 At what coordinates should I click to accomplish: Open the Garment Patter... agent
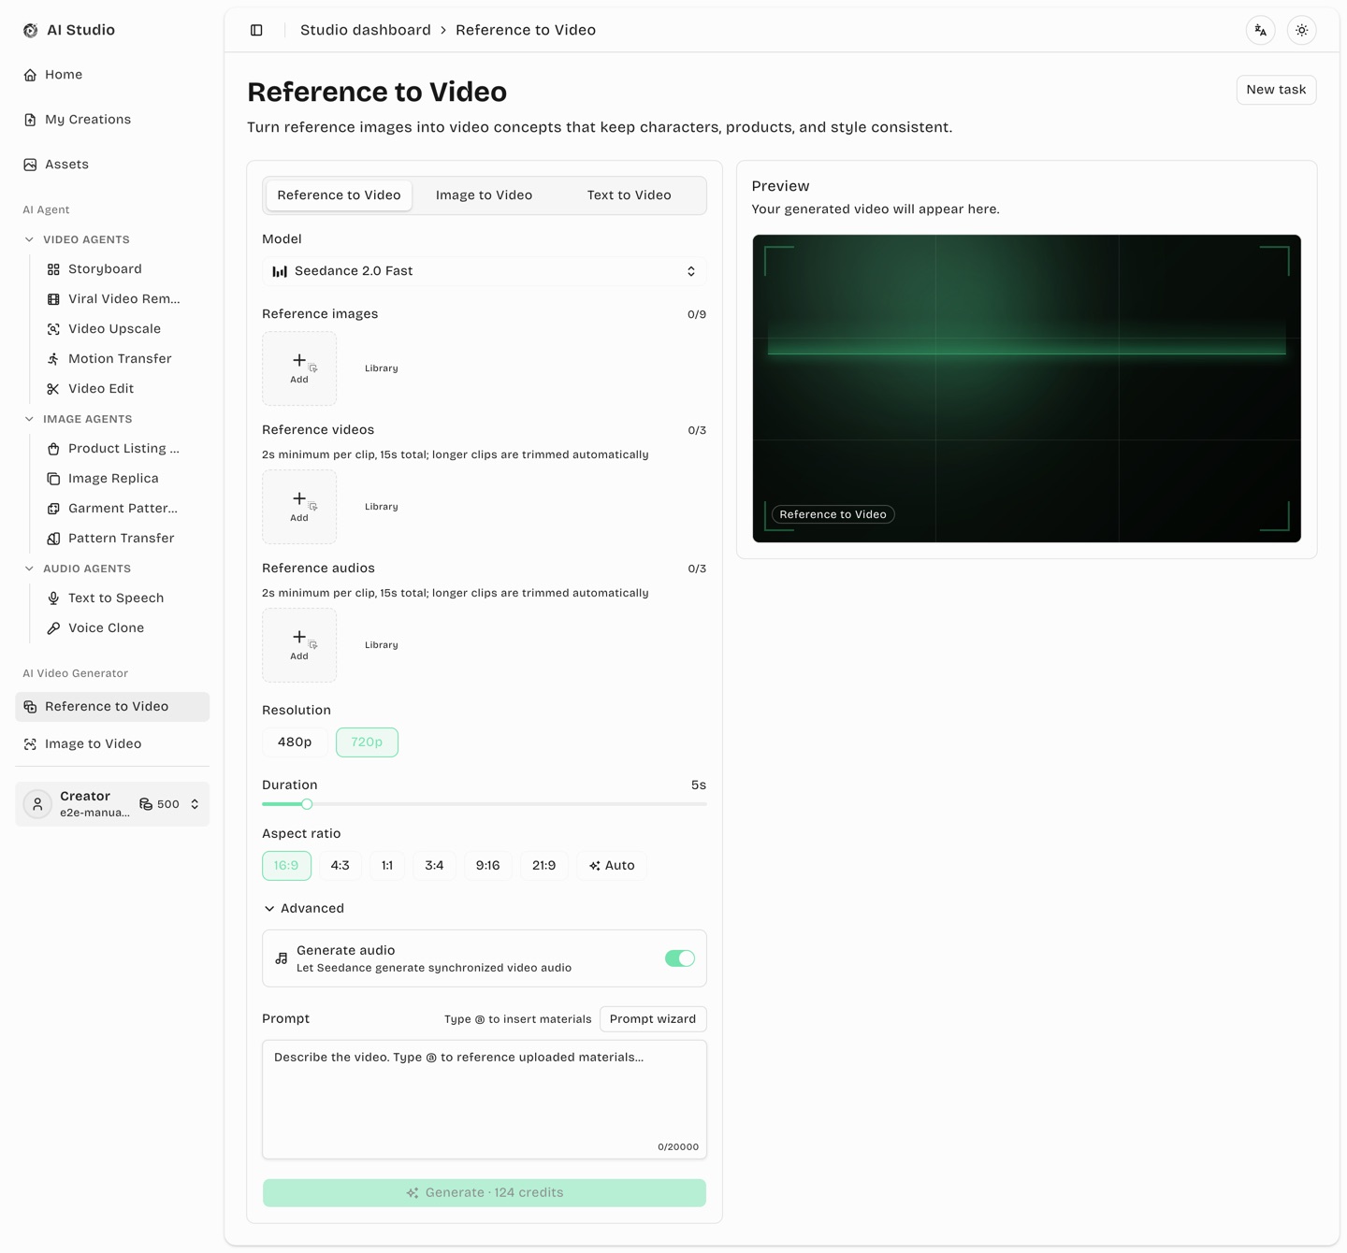coord(123,509)
